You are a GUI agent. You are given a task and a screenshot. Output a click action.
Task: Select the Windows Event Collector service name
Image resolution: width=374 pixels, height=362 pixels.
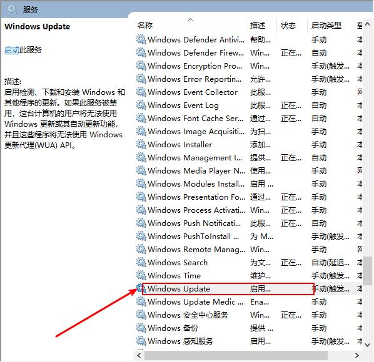193,92
